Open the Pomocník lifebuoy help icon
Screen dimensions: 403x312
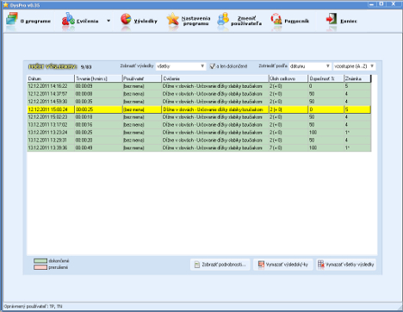(x=276, y=19)
